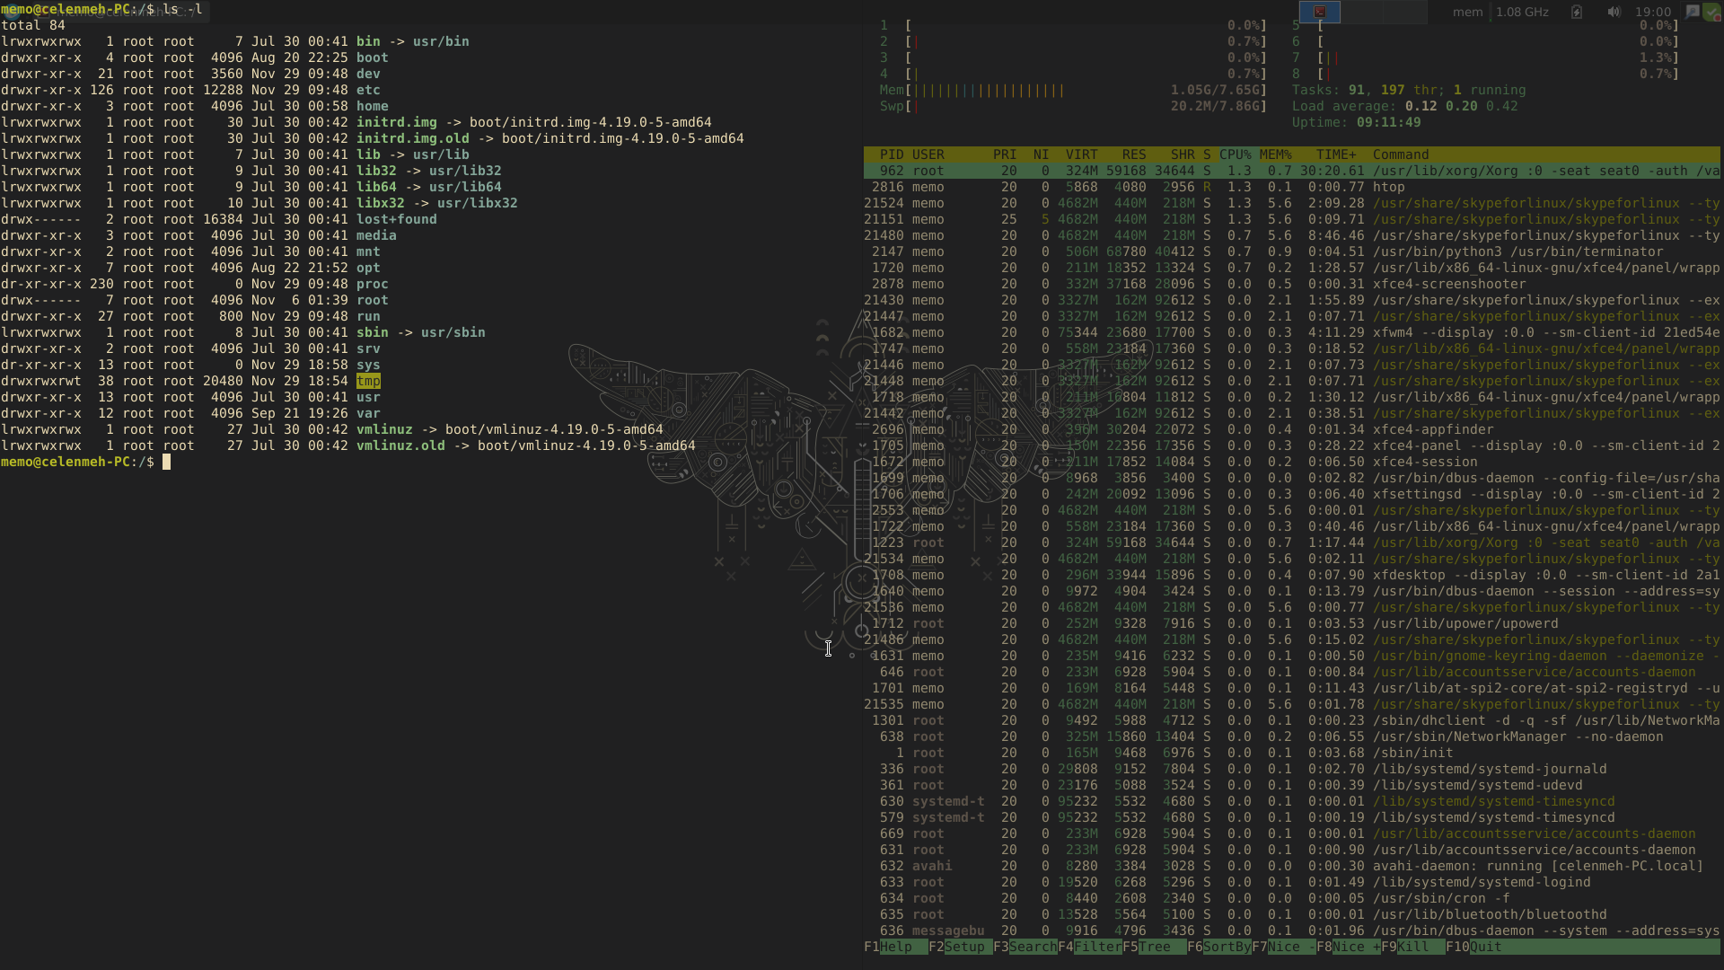Viewport: 1724px width, 970px height.
Task: Open the volume speaker icon
Action: 1614,12
